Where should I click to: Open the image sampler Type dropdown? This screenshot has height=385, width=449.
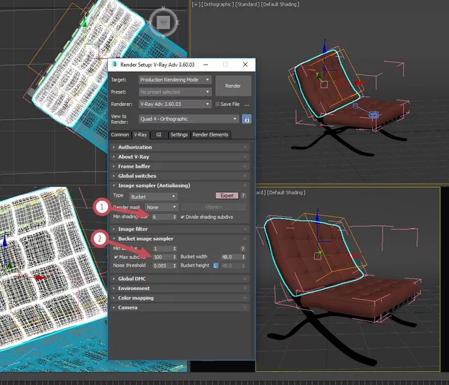point(153,196)
